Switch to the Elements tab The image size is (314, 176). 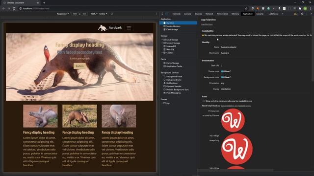coord(177,14)
